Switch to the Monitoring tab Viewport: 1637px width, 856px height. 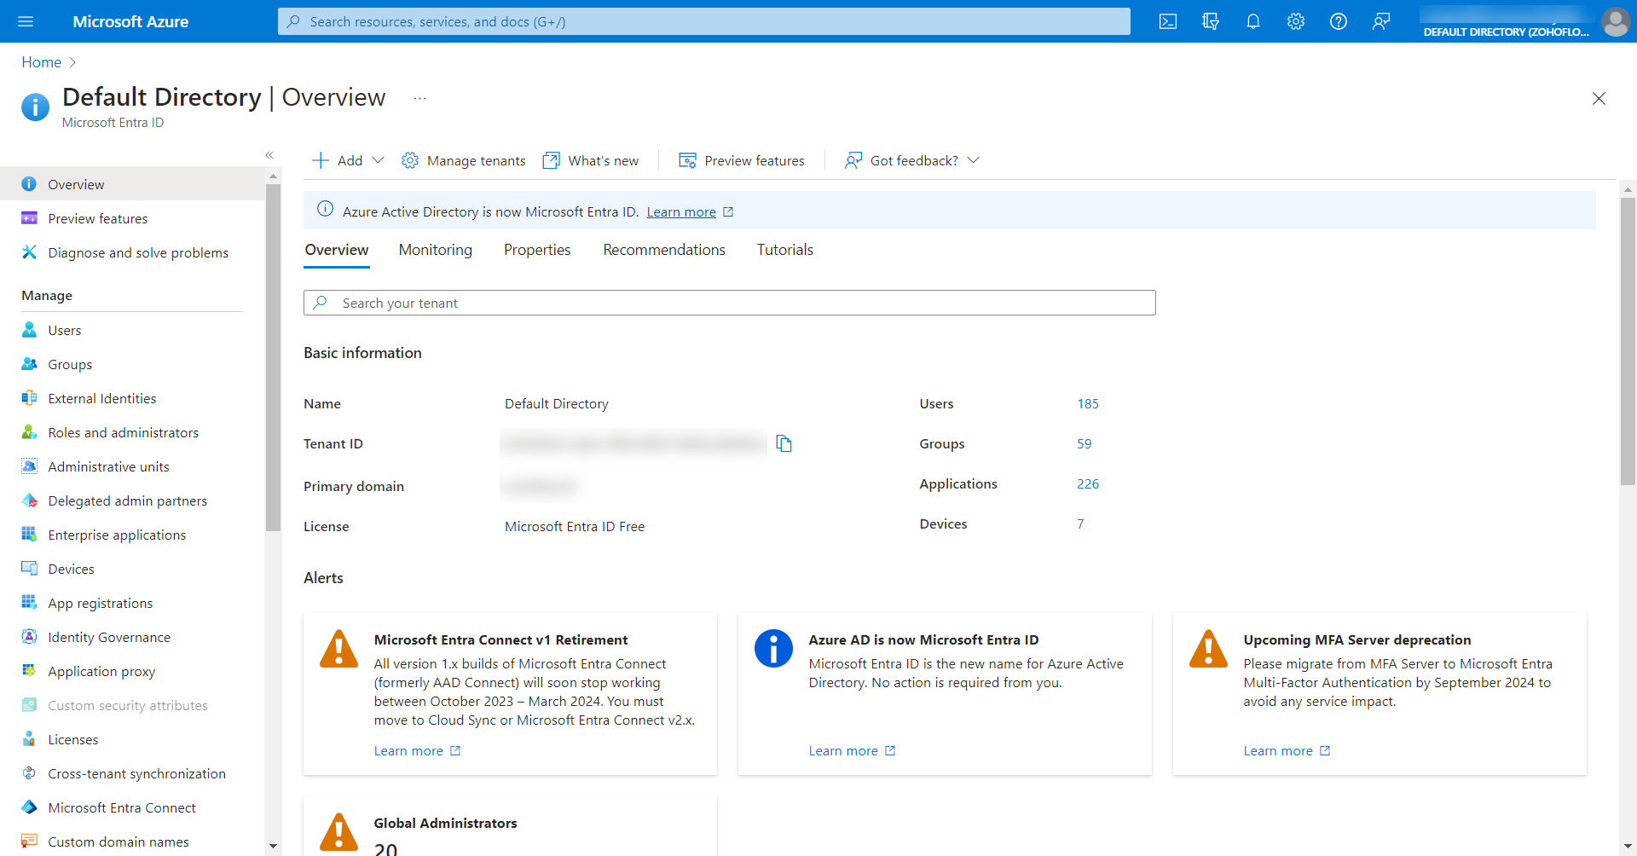(435, 250)
